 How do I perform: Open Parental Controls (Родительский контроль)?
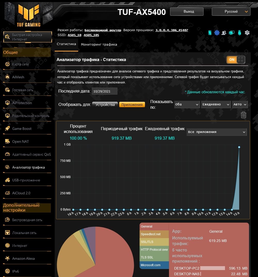27,116
